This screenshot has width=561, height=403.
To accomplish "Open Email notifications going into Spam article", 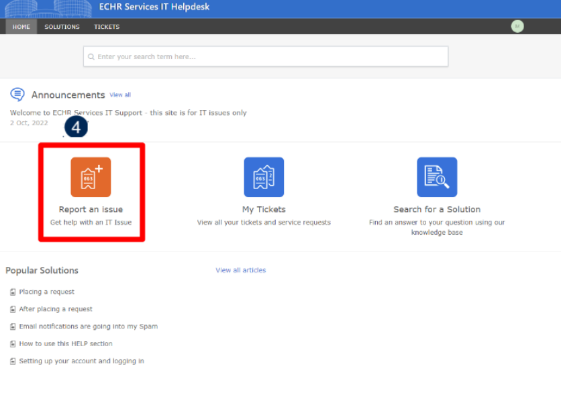I will coord(89,326).
